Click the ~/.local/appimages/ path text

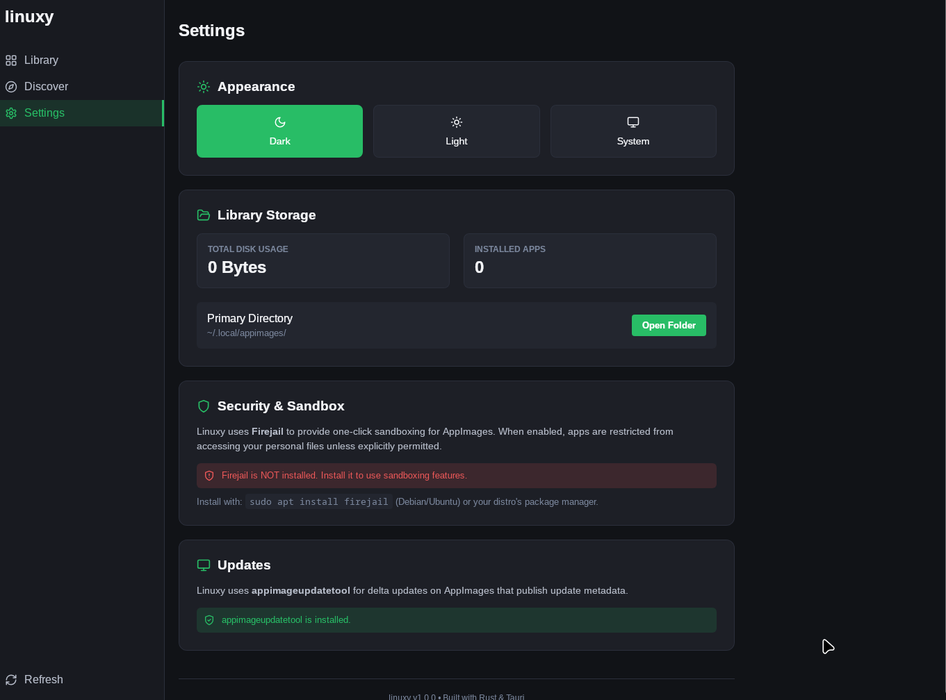[x=247, y=333]
